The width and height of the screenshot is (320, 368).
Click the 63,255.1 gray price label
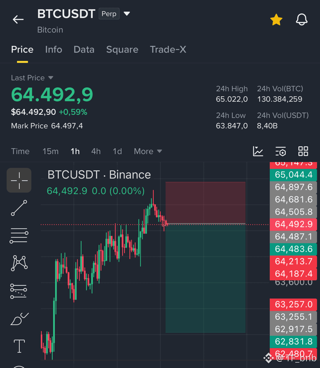pyautogui.click(x=293, y=317)
